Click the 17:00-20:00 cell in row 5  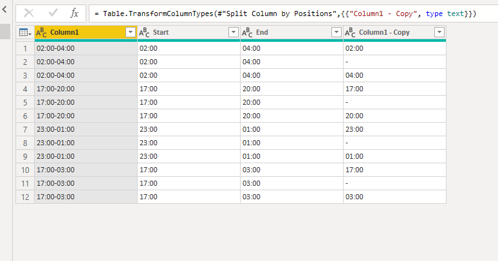click(x=86, y=102)
